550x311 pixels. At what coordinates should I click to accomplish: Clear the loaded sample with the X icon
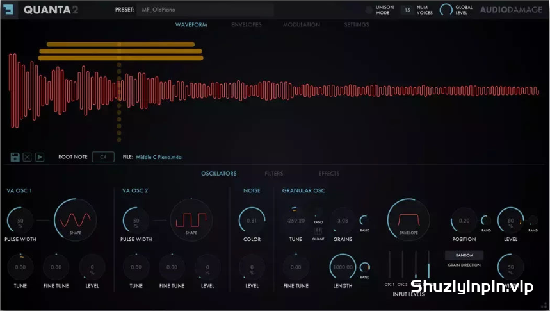tap(27, 157)
